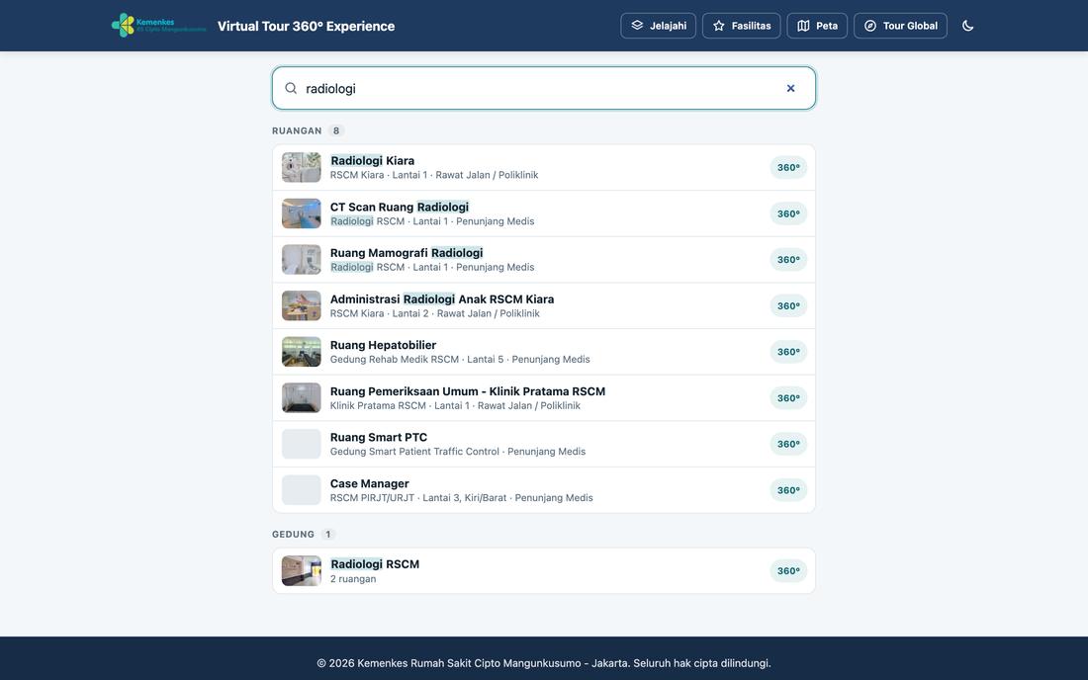Open Radiologi Kiara room thumbnail
Screen dimensions: 1088x680
[301, 167]
